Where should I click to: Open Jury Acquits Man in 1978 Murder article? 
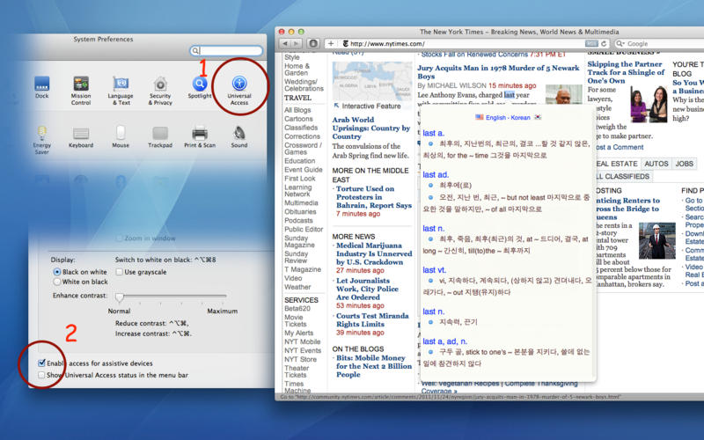(x=498, y=72)
